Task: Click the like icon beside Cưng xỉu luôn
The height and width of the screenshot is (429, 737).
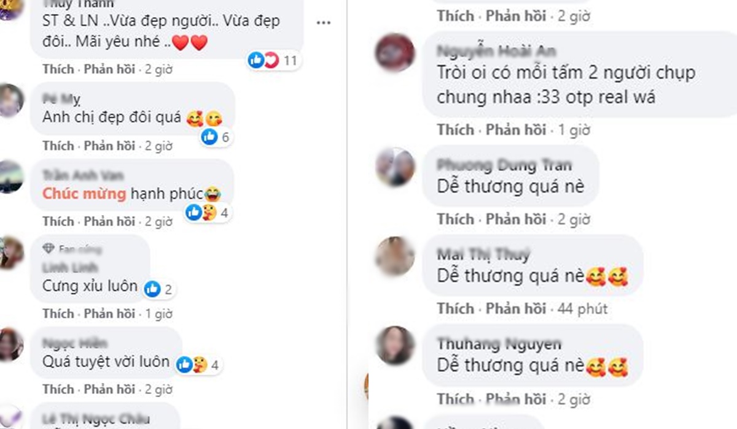Action: 152,289
